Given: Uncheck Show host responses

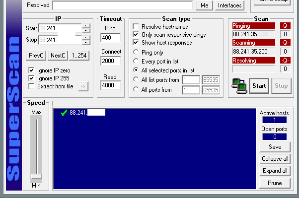Looking at the screenshot, I should (x=136, y=42).
